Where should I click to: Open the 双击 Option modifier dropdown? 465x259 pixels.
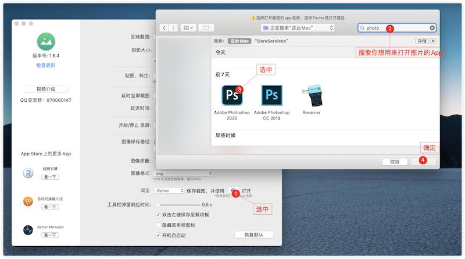169,191
